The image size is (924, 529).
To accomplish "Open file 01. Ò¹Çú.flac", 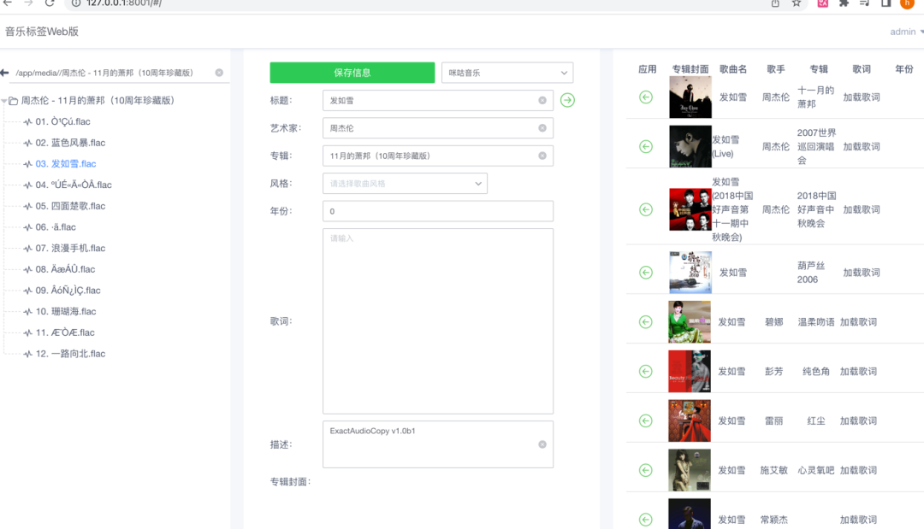I will tap(62, 122).
